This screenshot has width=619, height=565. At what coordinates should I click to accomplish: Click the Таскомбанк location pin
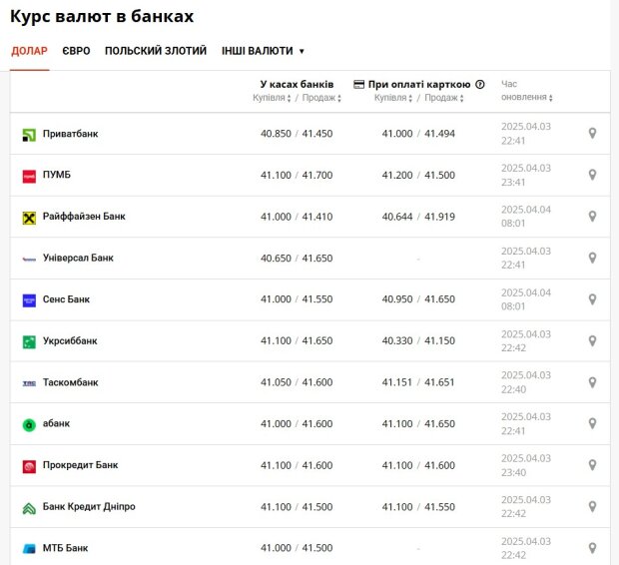pos(592,382)
